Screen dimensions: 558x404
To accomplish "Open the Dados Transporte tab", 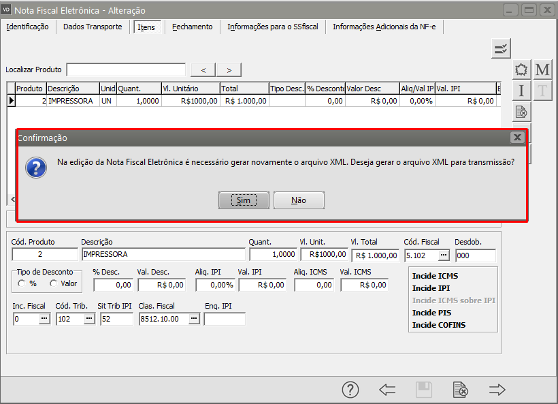I will [x=93, y=27].
